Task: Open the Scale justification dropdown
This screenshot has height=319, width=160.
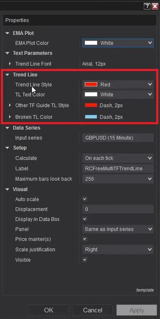Action: 118,249
